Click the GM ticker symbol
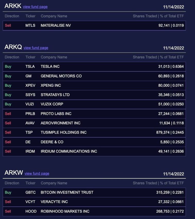Screen dimensions: 195x219 [28, 76]
